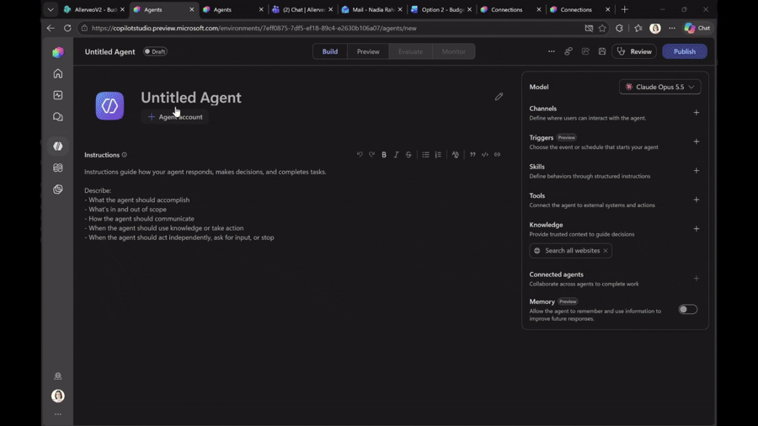Add a trigger with plus button
The image size is (758, 426).
tap(697, 141)
